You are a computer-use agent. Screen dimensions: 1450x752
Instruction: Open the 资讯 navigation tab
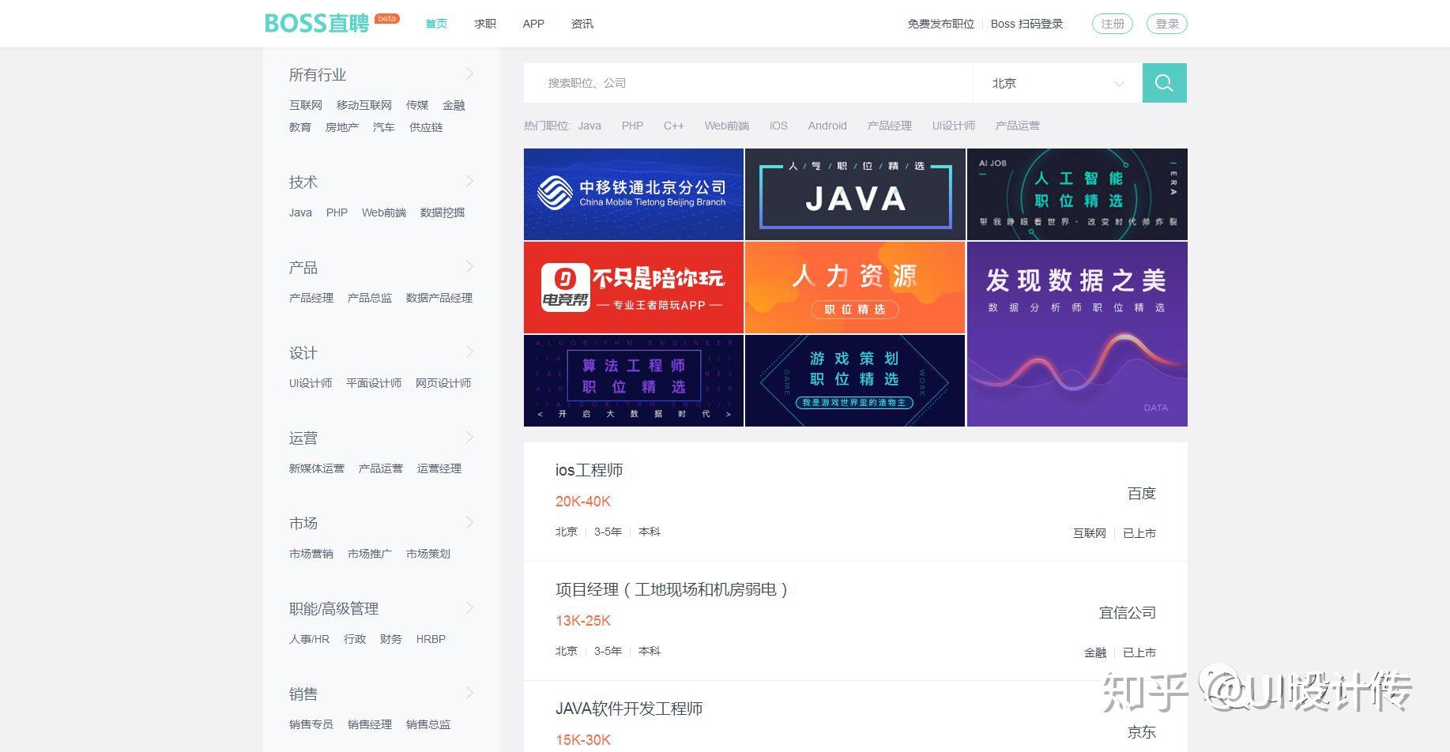582,24
